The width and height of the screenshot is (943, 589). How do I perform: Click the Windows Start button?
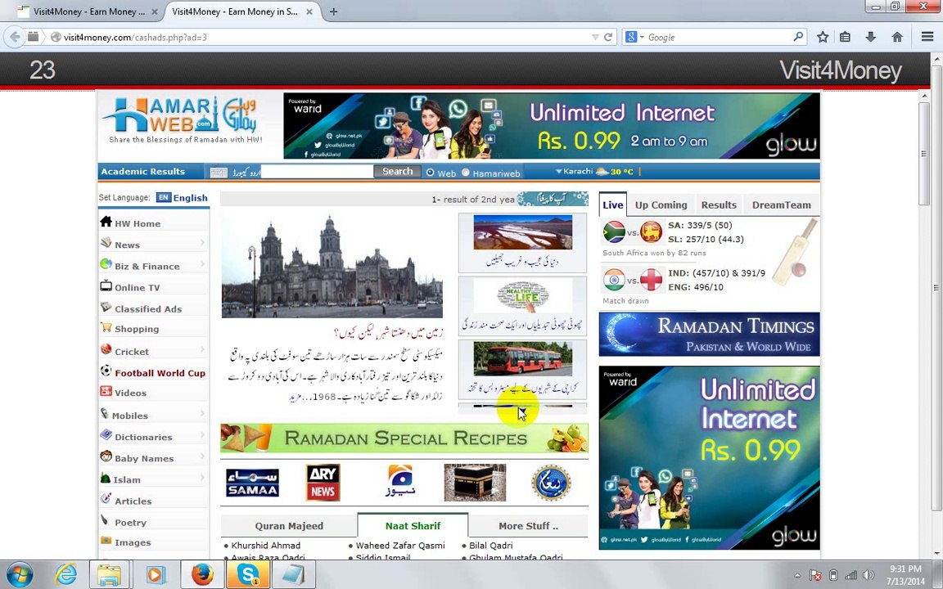(20, 575)
